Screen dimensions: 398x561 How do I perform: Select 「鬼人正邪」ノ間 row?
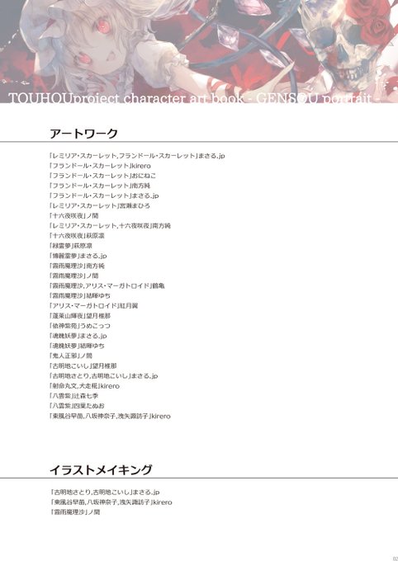pos(71,356)
